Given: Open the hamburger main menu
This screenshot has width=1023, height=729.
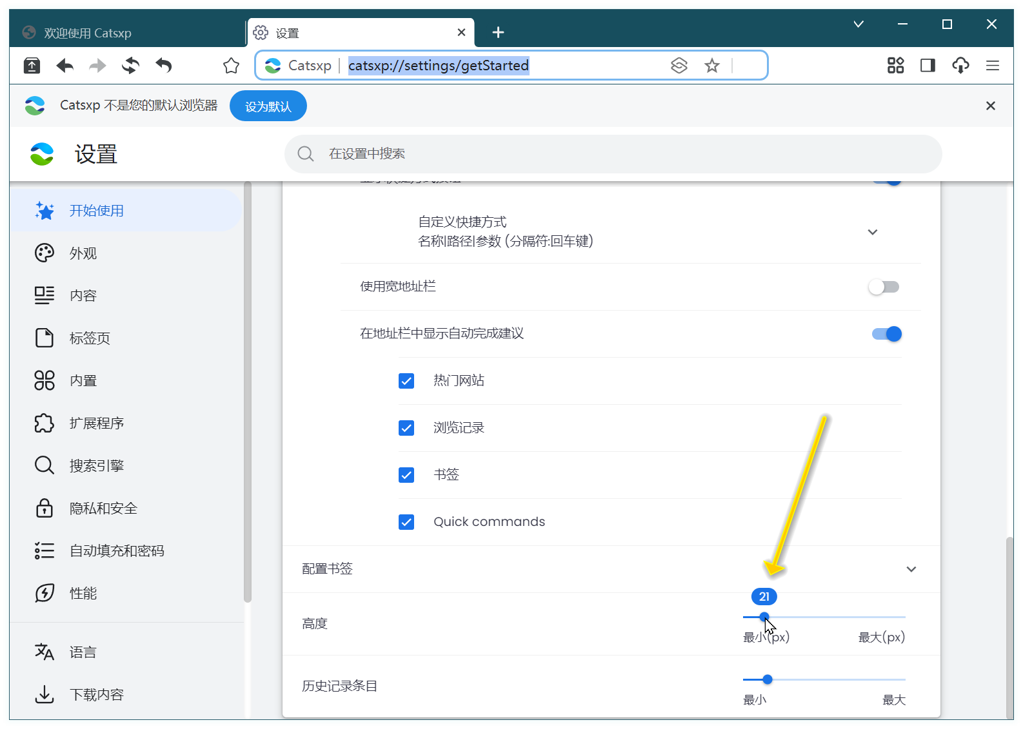Looking at the screenshot, I should [993, 65].
